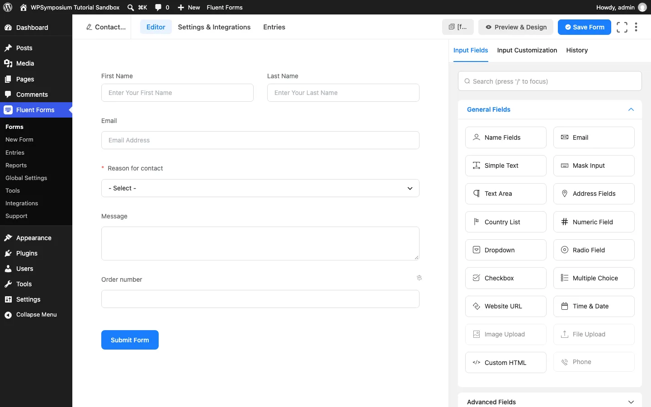Add a Multiple Choice field

point(594,278)
